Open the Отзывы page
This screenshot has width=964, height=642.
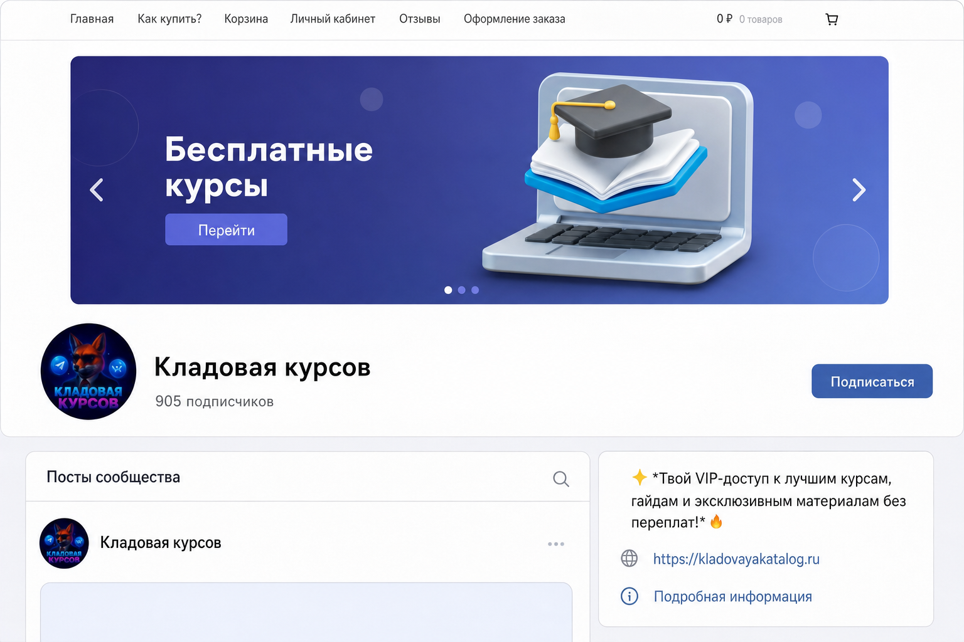[420, 19]
